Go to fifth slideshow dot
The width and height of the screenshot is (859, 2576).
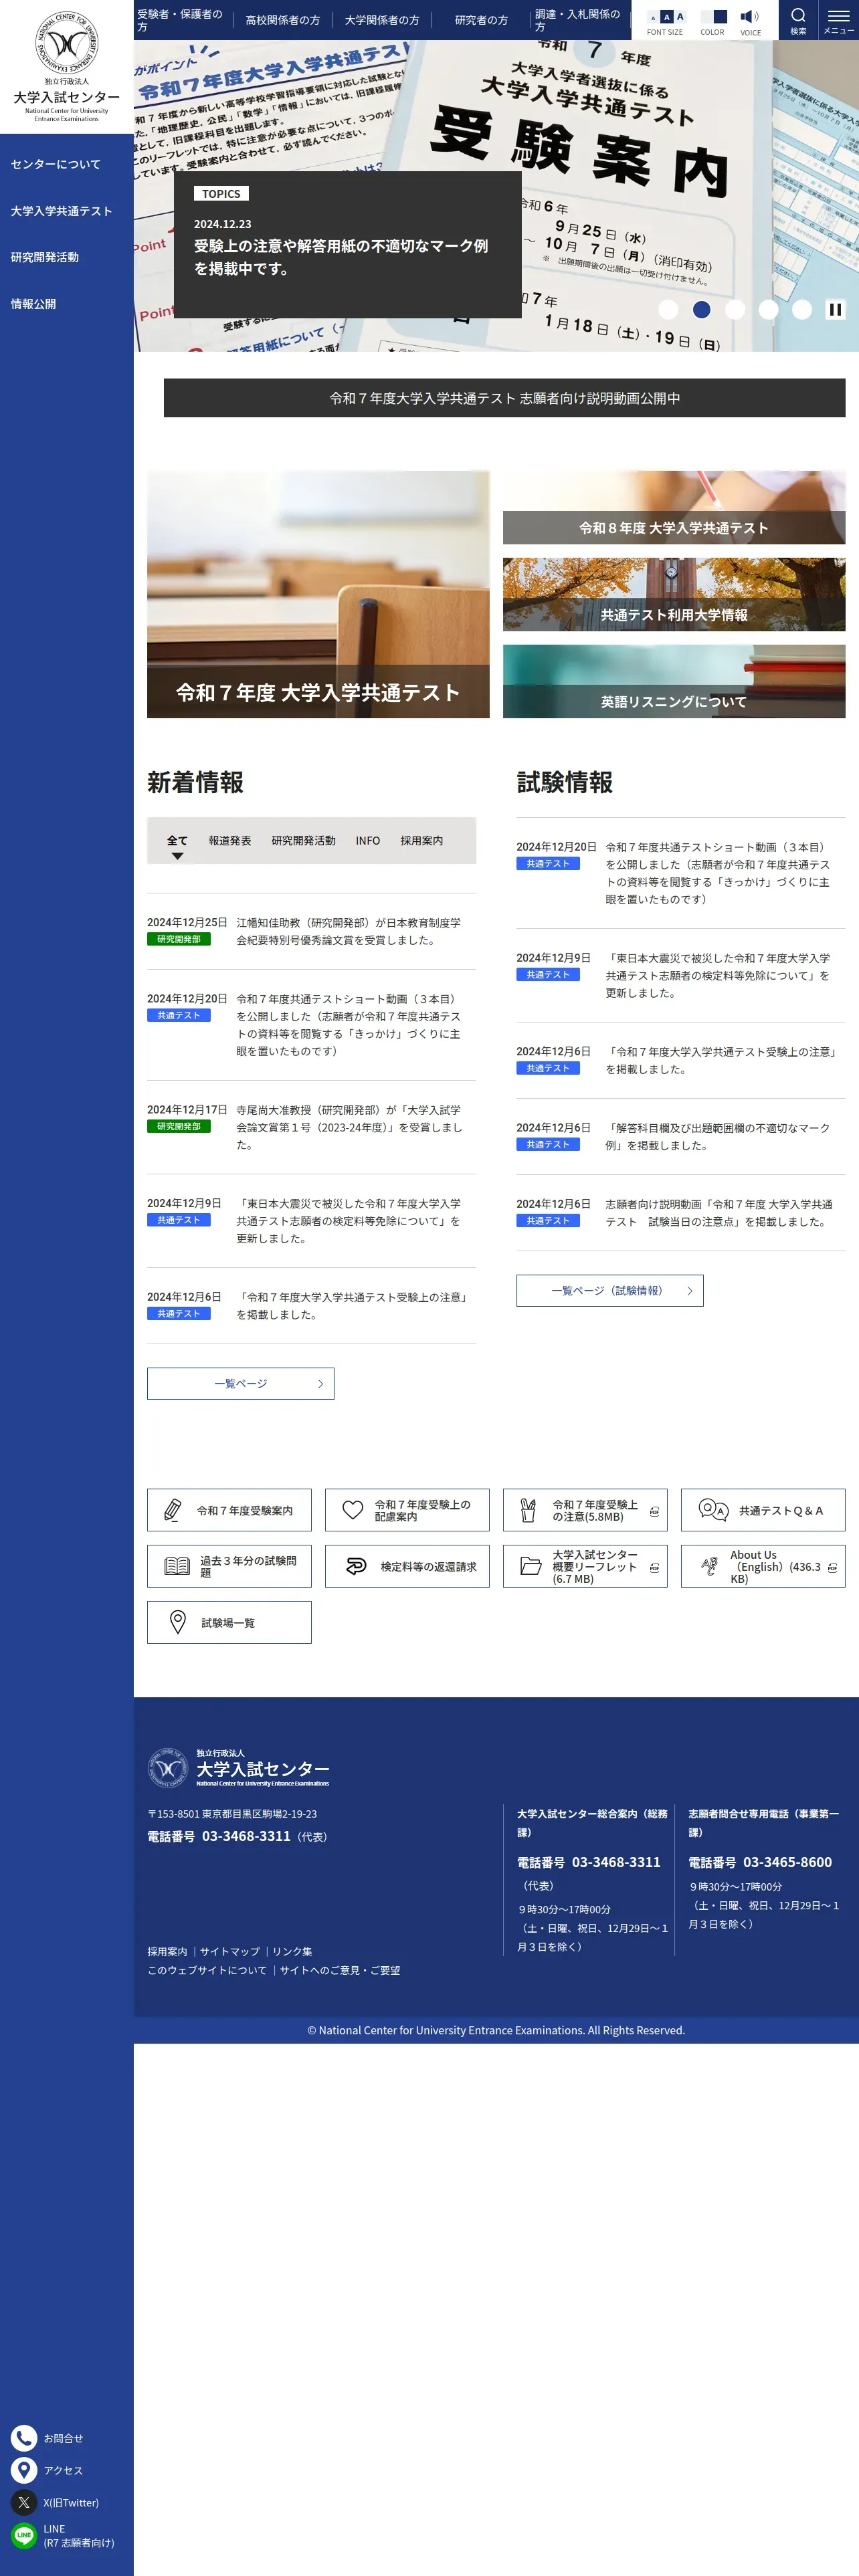[802, 310]
